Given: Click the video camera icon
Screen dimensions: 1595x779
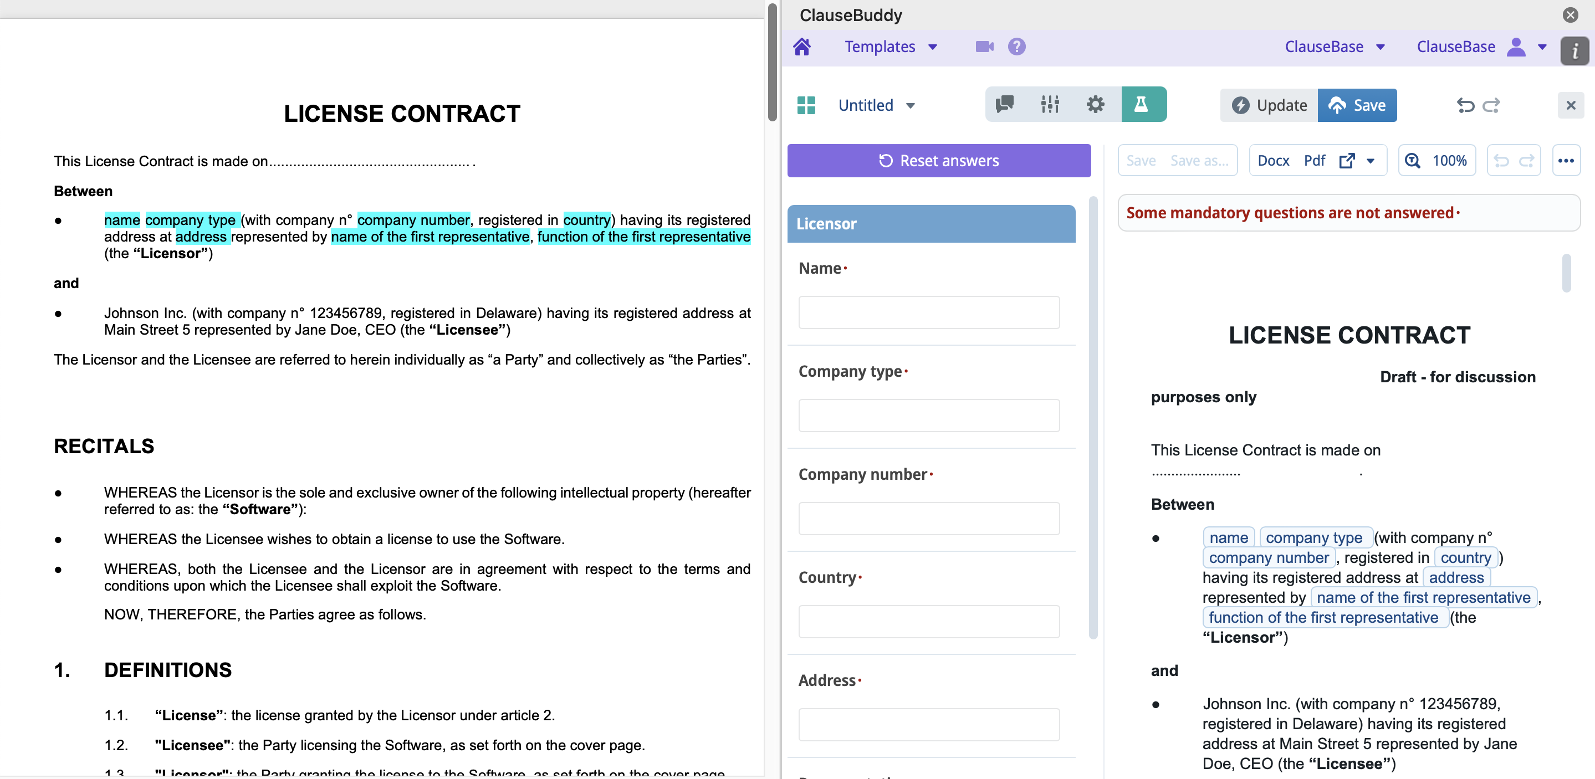Looking at the screenshot, I should click(984, 47).
